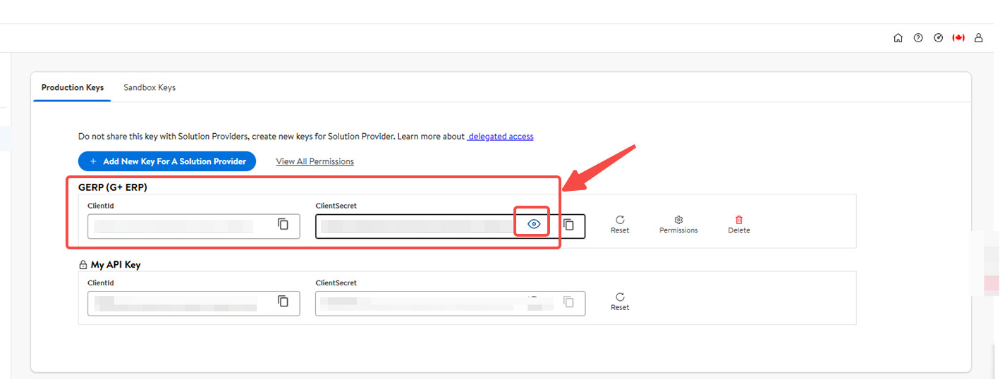Click the GERP ClientSecret input field
Viewport: 1000px width, 379px height.
416,226
